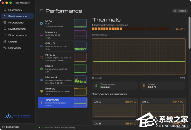
Task: Click the Thermals thermometer icon in list
Action: click(41, 103)
